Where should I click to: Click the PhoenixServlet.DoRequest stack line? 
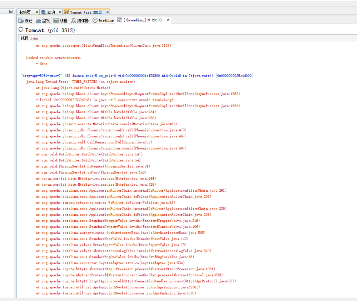[93, 166]
